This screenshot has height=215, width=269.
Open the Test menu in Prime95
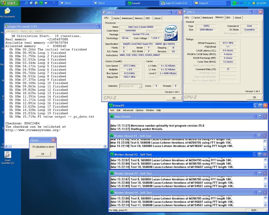click(x=112, y=110)
